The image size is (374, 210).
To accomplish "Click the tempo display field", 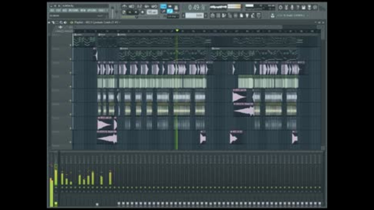I will tap(152, 12).
